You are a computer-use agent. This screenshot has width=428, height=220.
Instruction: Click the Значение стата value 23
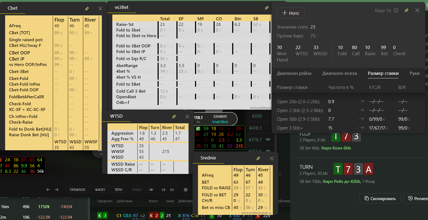click(313, 27)
